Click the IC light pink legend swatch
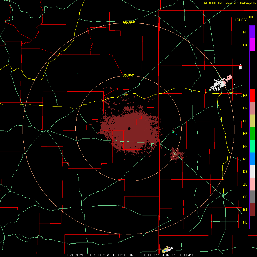257x257 pixels. tap(252, 184)
